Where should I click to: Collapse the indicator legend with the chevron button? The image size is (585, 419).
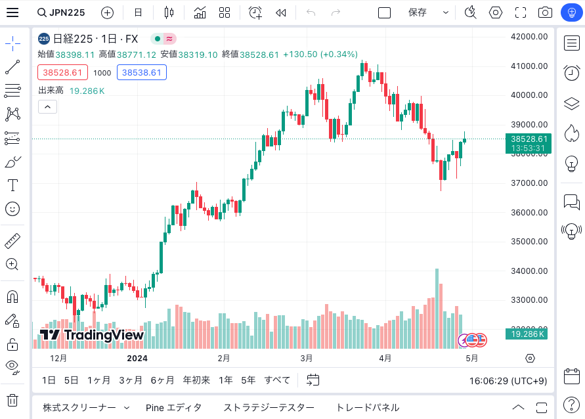(47, 107)
